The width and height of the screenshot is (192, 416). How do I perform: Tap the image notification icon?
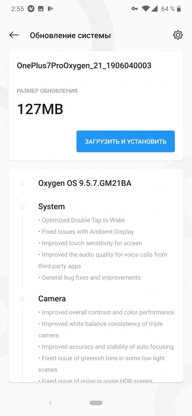click(41, 9)
